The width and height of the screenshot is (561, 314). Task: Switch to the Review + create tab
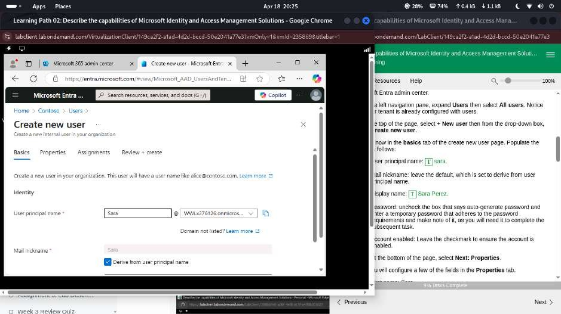point(142,153)
